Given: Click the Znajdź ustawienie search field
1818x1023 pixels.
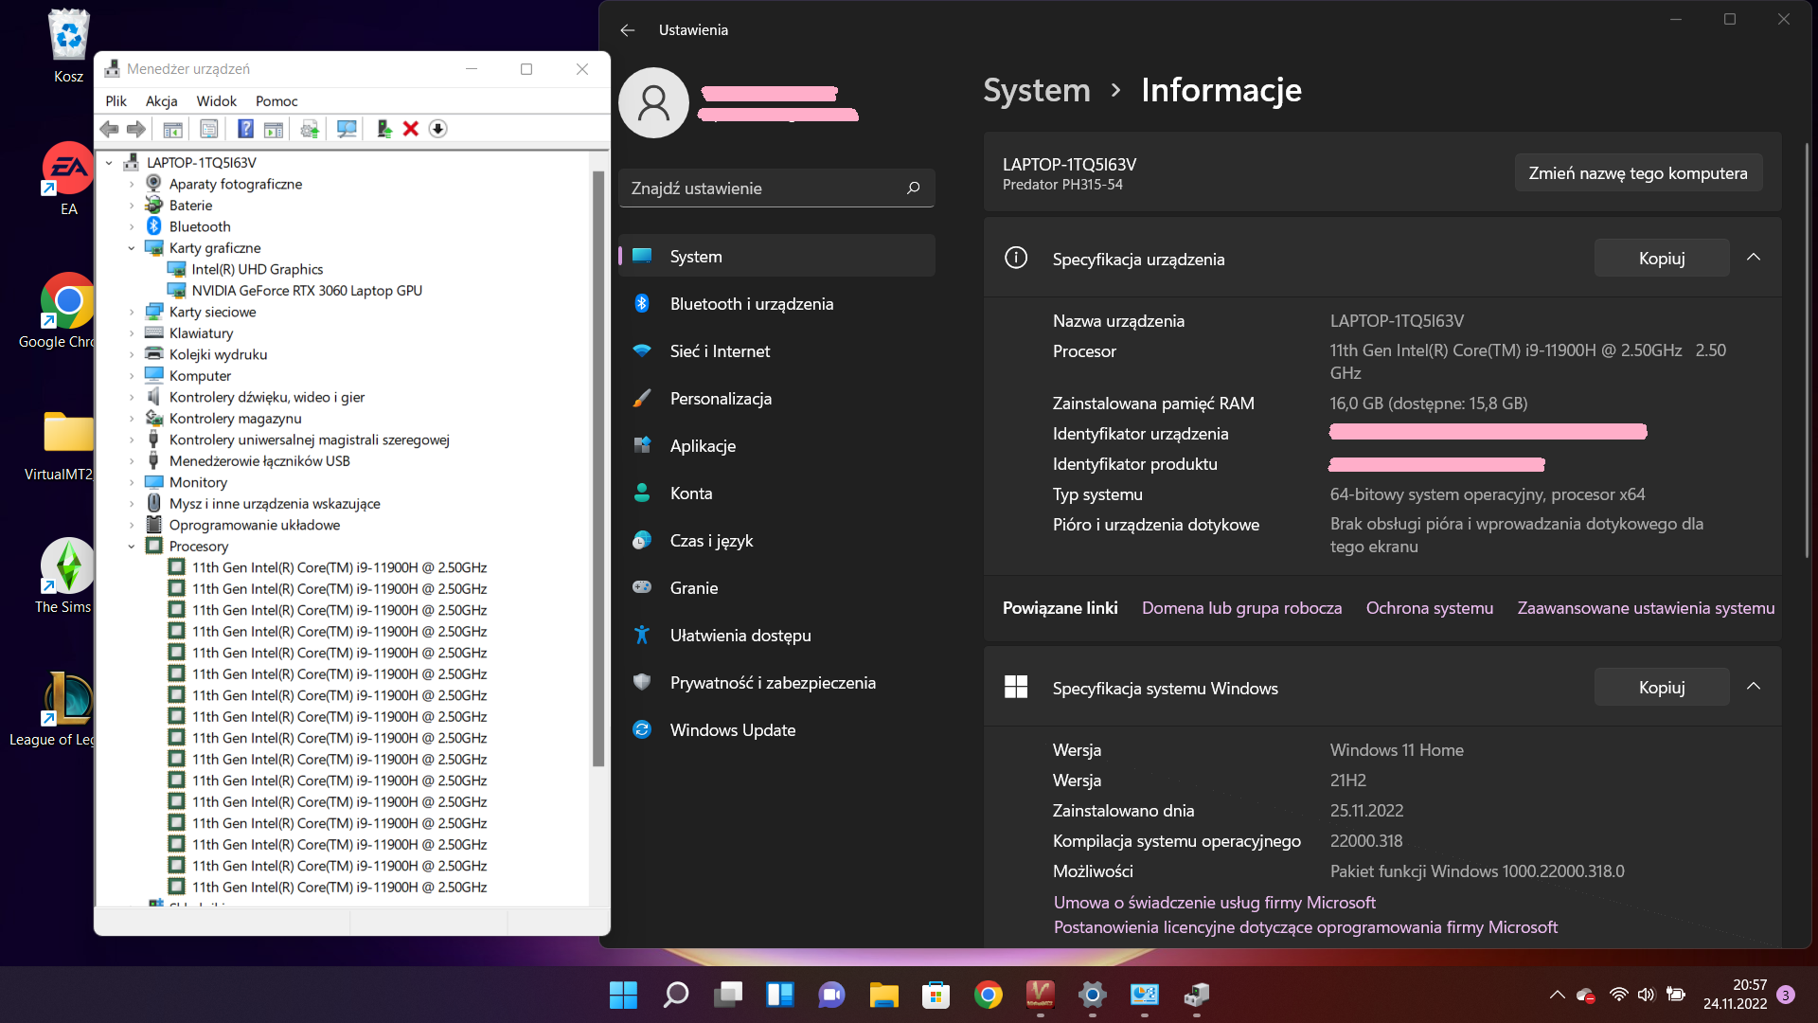Looking at the screenshot, I should 776,188.
